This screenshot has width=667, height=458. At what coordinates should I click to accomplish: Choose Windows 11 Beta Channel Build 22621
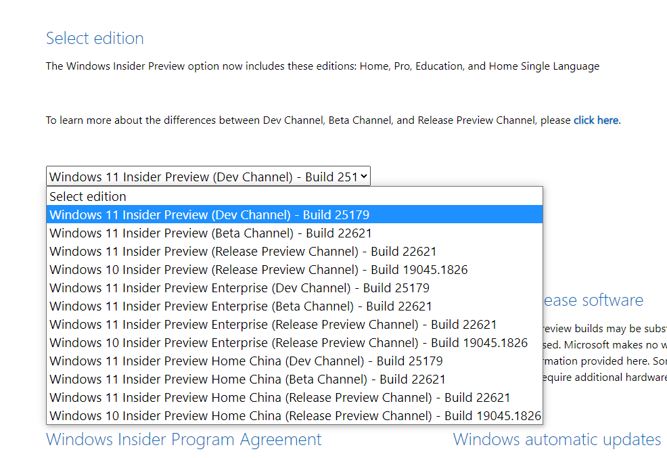(x=294, y=233)
